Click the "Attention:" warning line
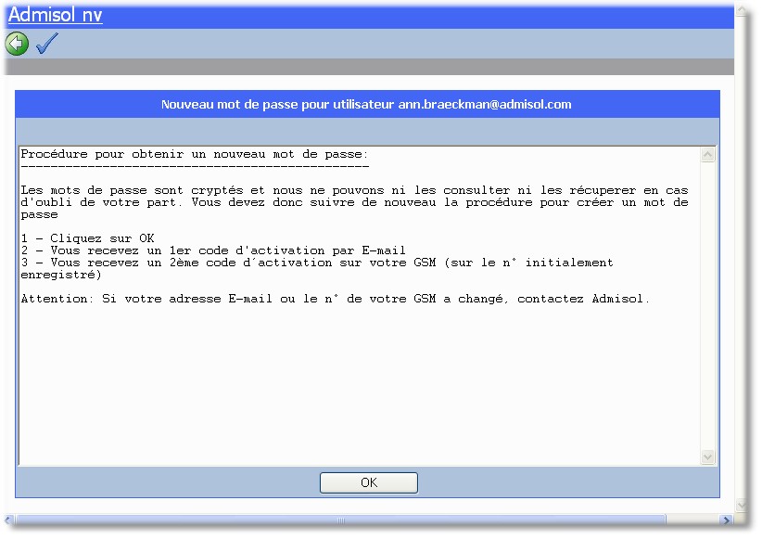This screenshot has height=539, width=762. [x=335, y=299]
